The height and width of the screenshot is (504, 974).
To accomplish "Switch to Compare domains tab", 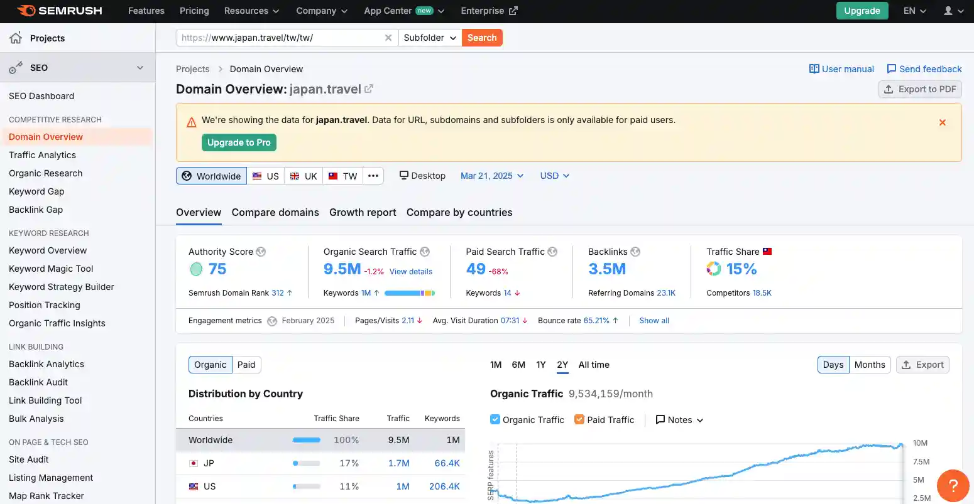I will click(275, 212).
